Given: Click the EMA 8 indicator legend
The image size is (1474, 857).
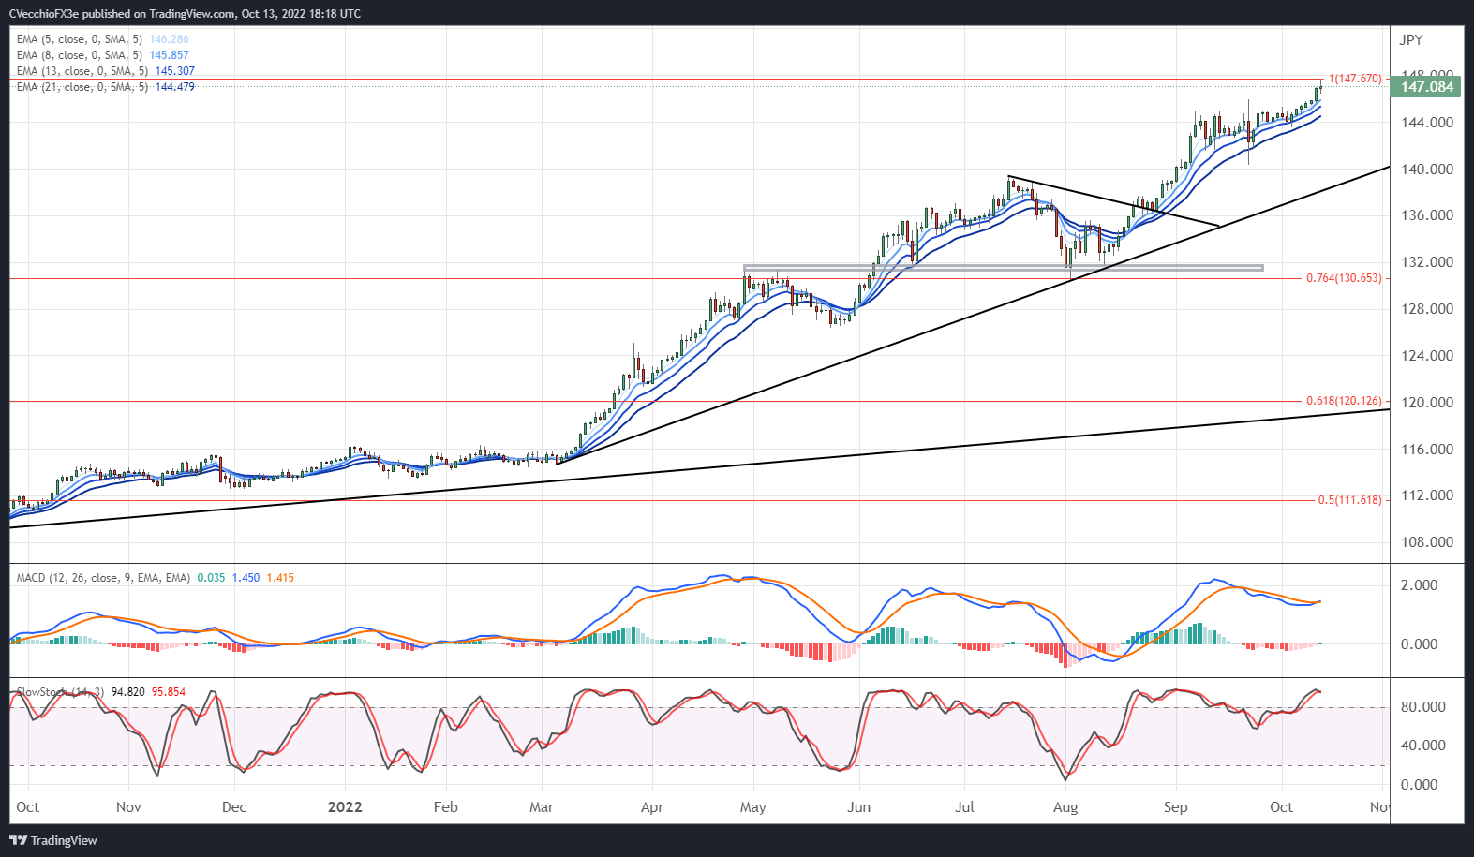Looking at the screenshot, I should click(102, 55).
